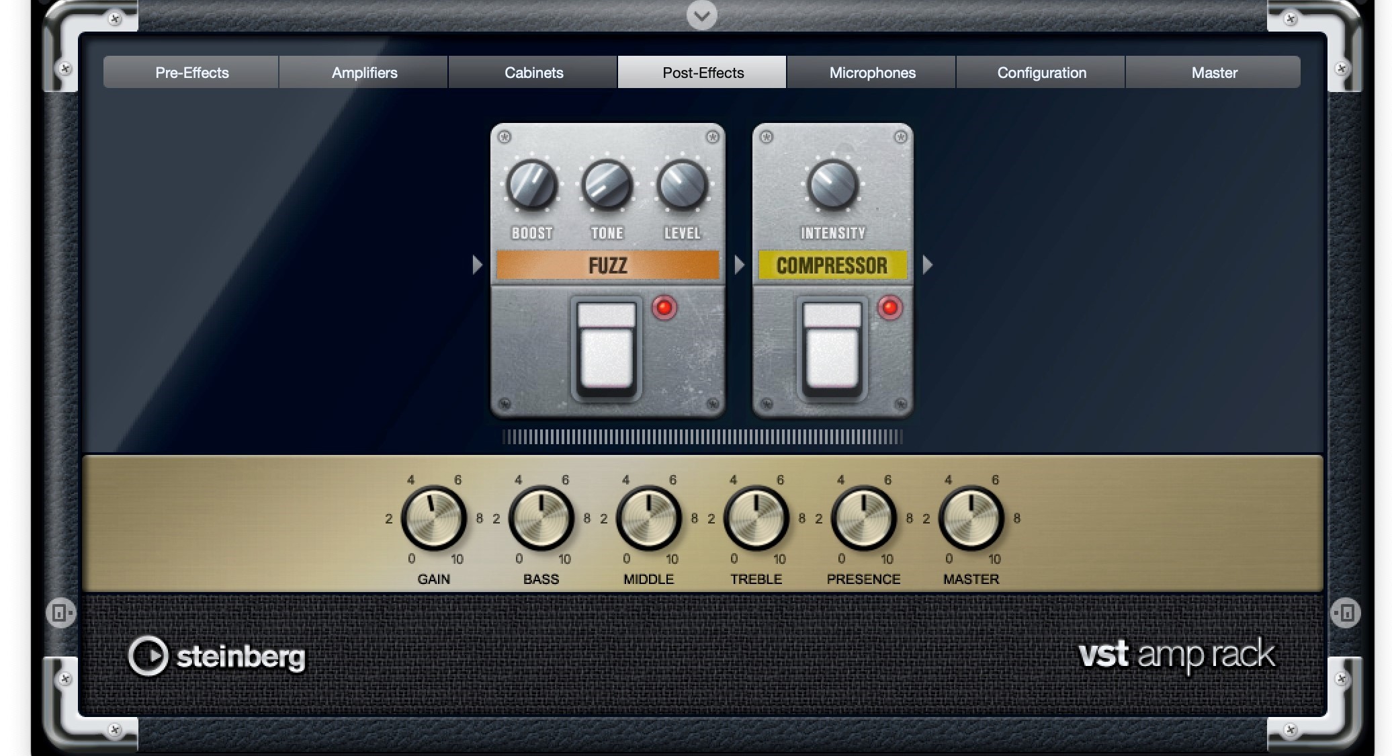Click the yellow COMPRESSOR label
The width and height of the screenshot is (1392, 756).
(832, 265)
